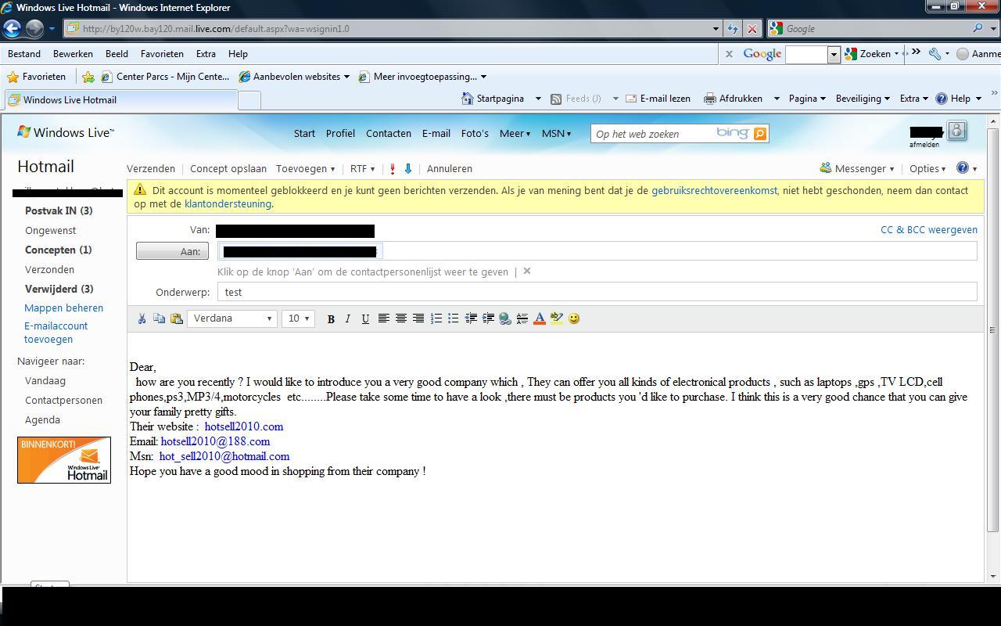Viewport: 1001px width, 626px height.
Task: Decrease indent of the paragraph
Action: (x=471, y=318)
